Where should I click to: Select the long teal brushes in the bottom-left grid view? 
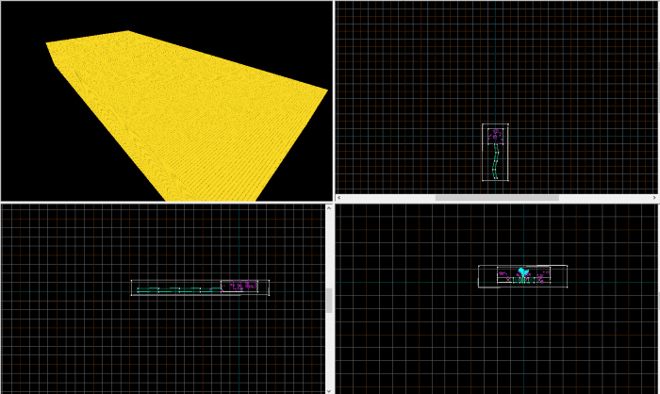179,290
